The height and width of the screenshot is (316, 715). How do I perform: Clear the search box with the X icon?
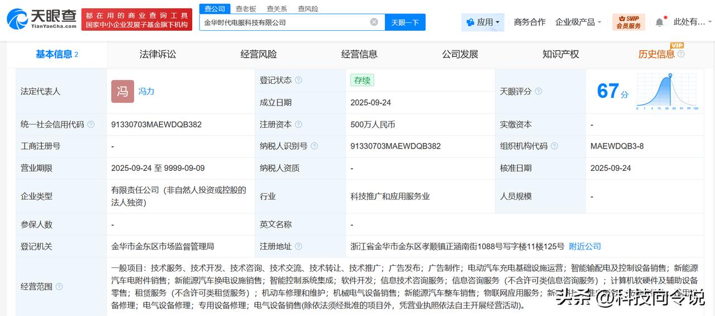(374, 22)
